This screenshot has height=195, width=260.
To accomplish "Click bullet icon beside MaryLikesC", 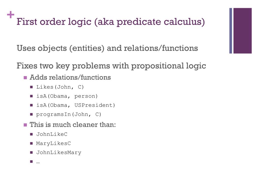I will click(31, 143).
